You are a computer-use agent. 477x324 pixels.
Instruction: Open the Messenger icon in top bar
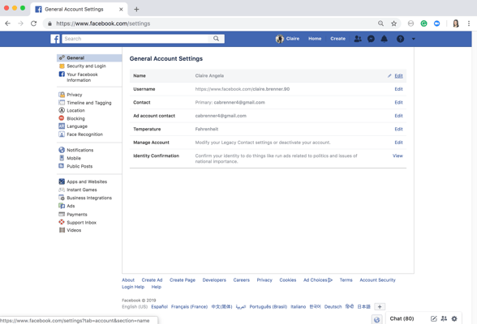pyautogui.click(x=371, y=39)
